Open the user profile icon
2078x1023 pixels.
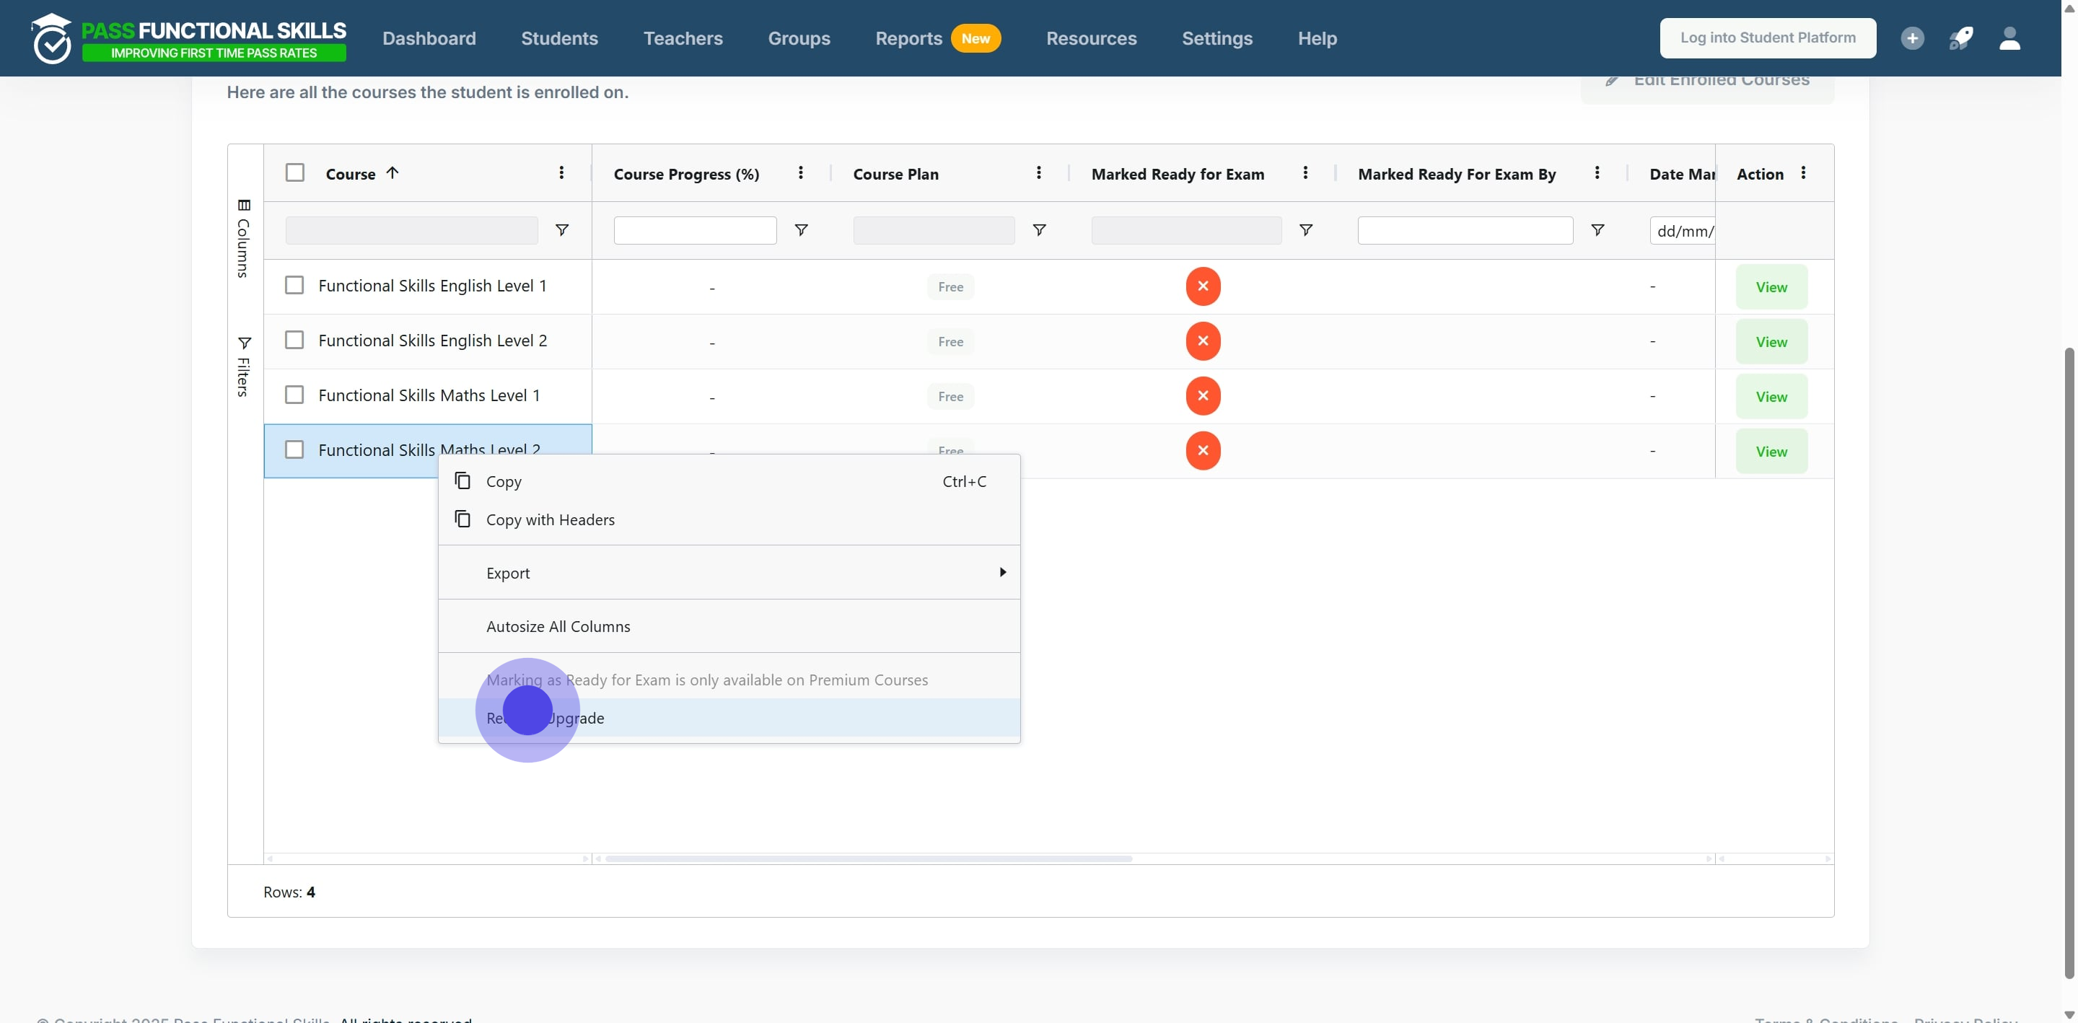pyautogui.click(x=2009, y=38)
